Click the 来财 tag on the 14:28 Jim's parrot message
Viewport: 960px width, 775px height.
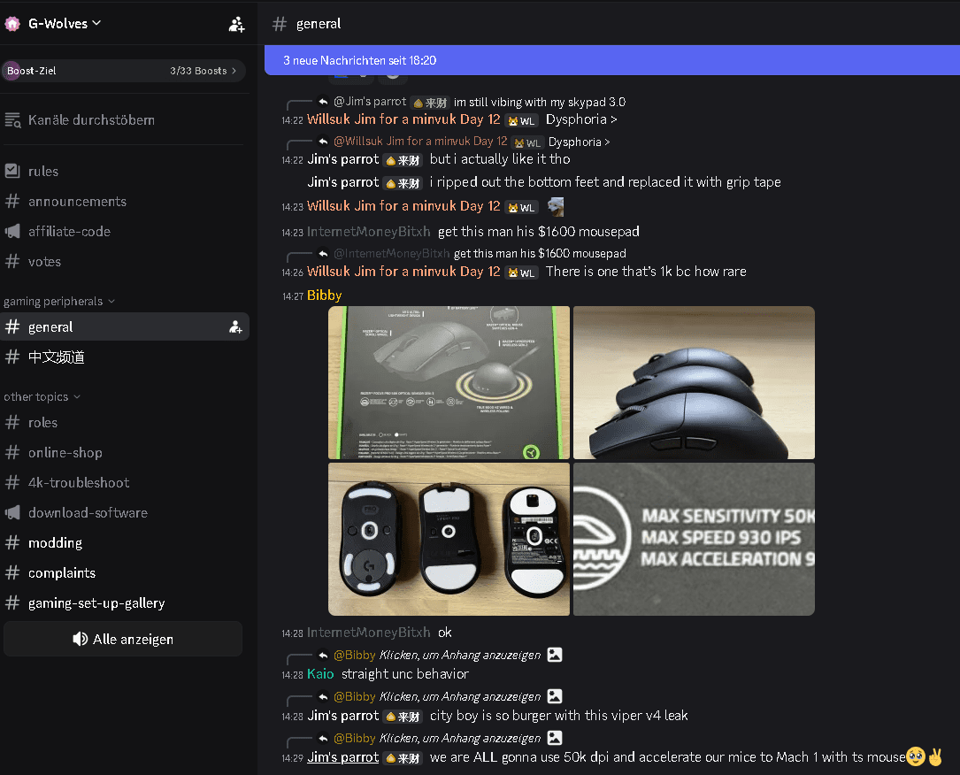(x=403, y=717)
